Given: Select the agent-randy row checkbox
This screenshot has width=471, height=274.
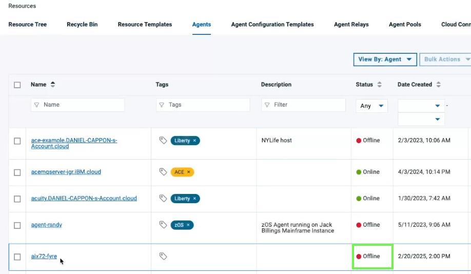Looking at the screenshot, I should [x=17, y=225].
